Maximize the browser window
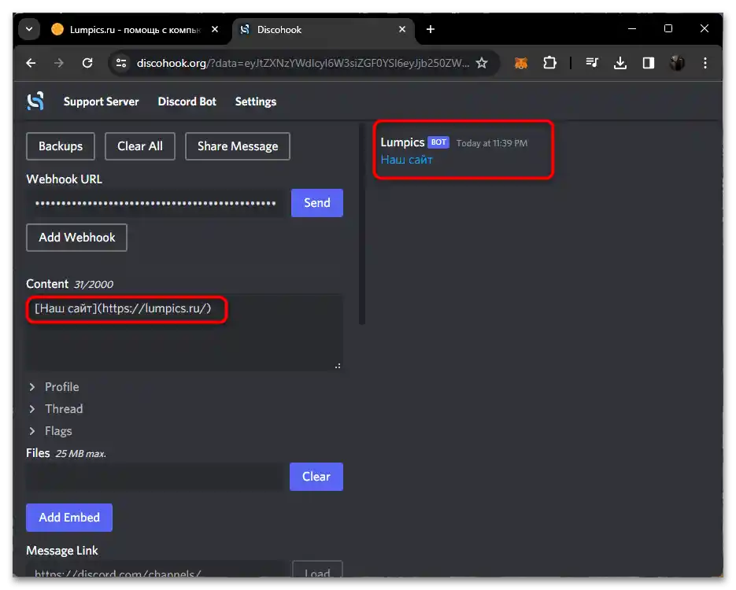736x590 pixels. coord(668,28)
